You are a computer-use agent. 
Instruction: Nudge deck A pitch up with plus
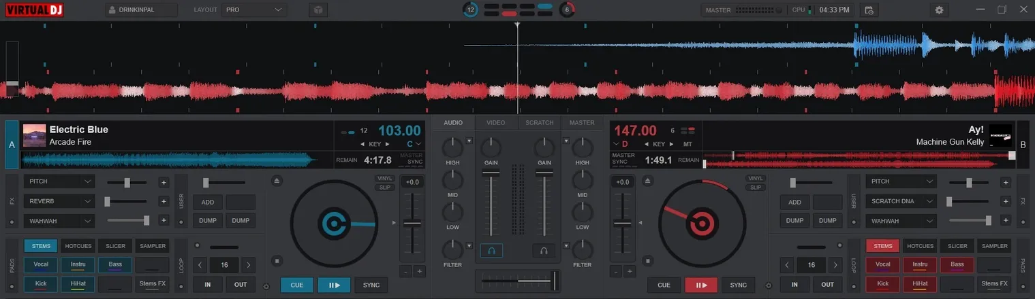pos(420,271)
